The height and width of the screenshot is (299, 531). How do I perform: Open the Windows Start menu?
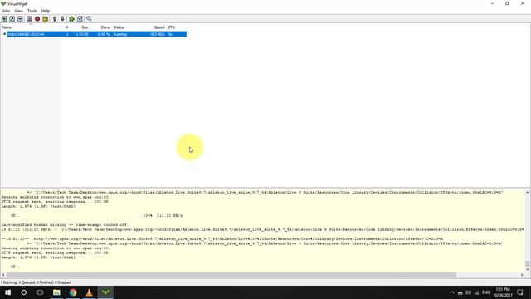coord(7,292)
